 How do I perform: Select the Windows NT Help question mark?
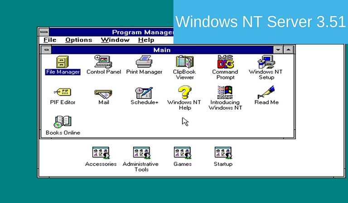pyautogui.click(x=185, y=92)
